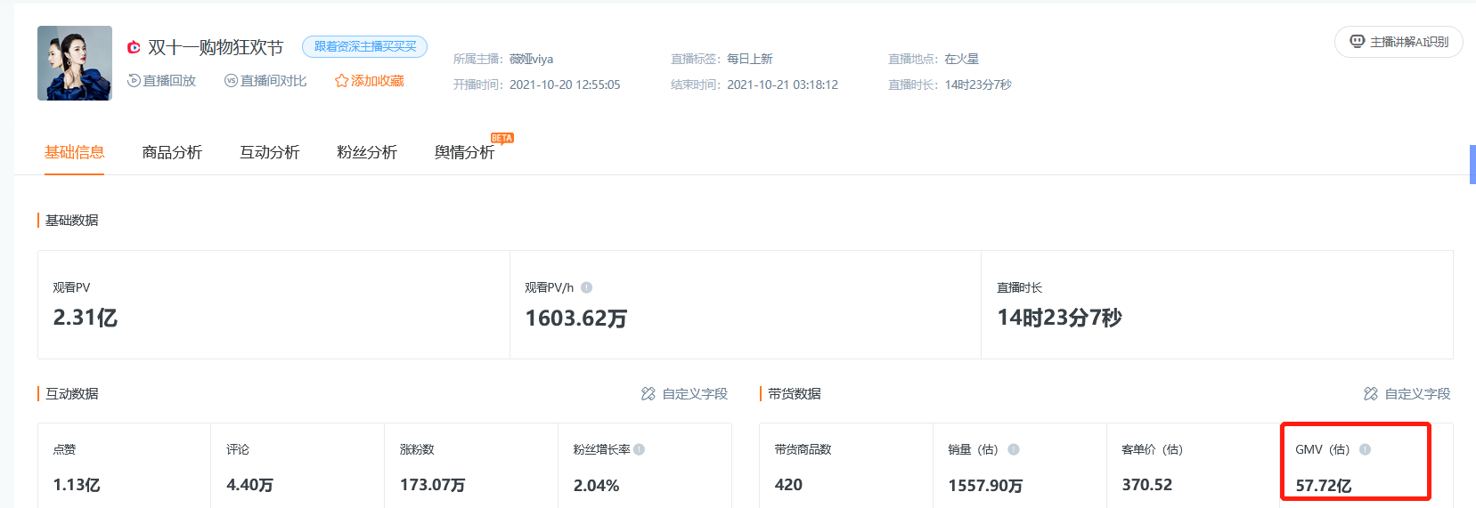Click the 自定义字段 icon in 互动数据 section
This screenshot has height=508, width=1476.
pos(648,393)
